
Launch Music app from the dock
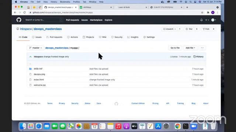[x=118, y=126]
